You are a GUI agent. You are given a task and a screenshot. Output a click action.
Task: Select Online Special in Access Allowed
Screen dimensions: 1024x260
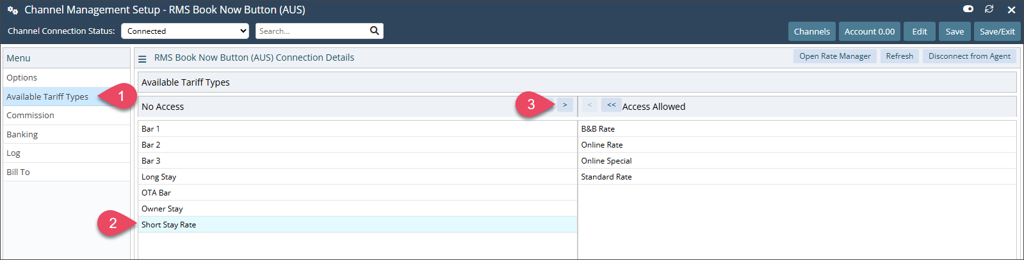pyautogui.click(x=797, y=160)
